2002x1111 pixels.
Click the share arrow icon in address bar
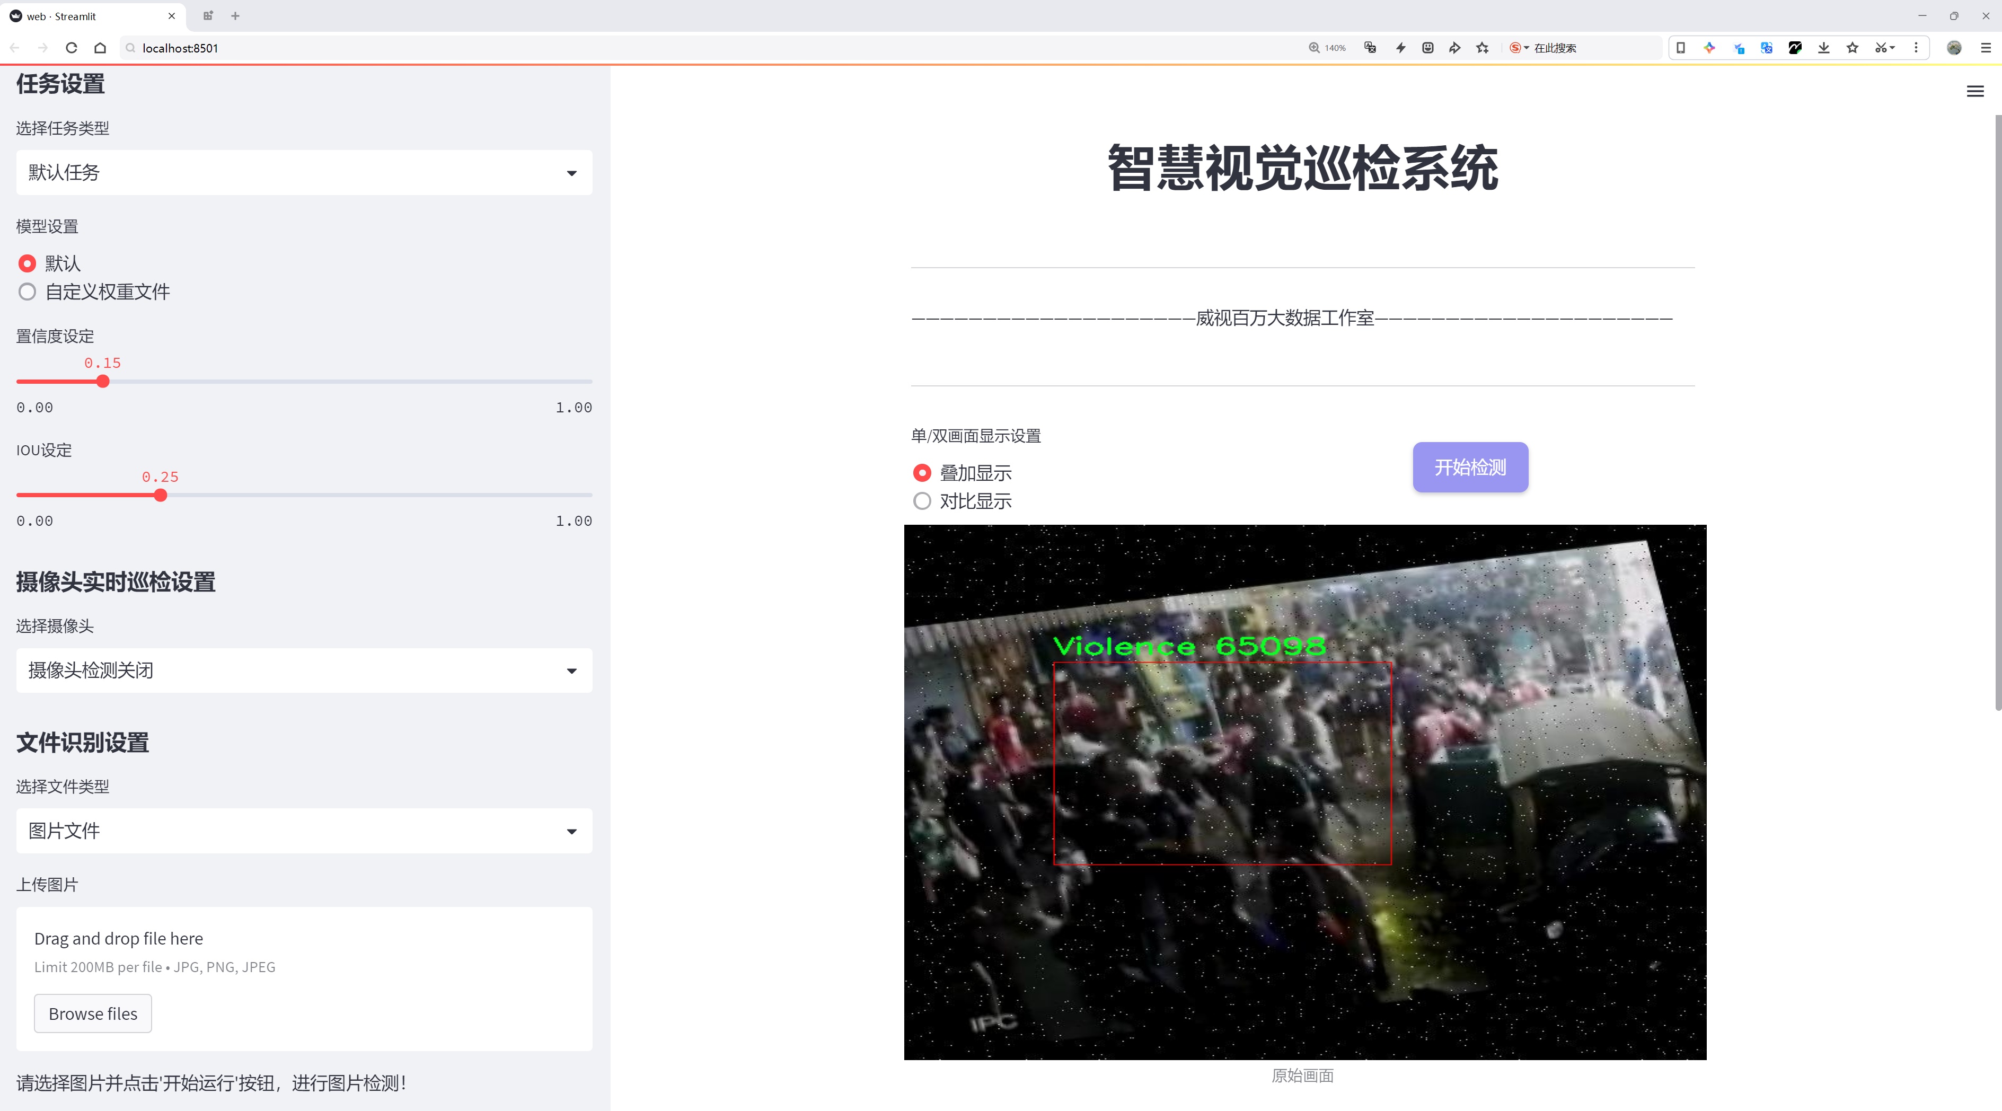1455,48
